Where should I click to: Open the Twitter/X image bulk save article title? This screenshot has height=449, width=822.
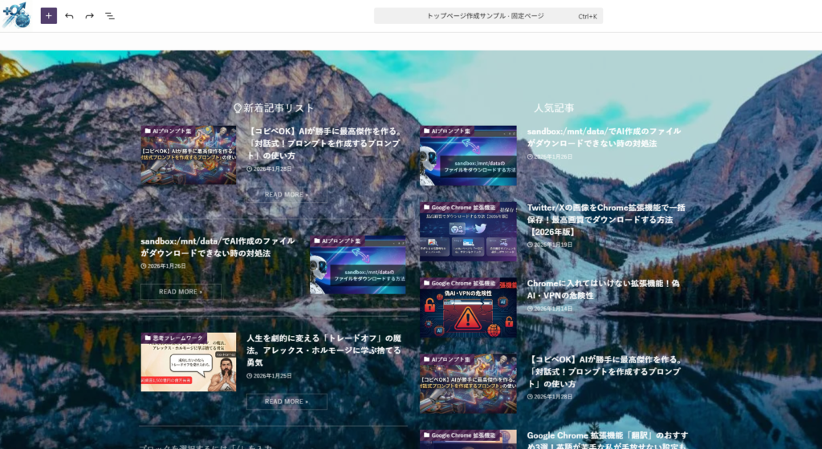click(x=606, y=219)
